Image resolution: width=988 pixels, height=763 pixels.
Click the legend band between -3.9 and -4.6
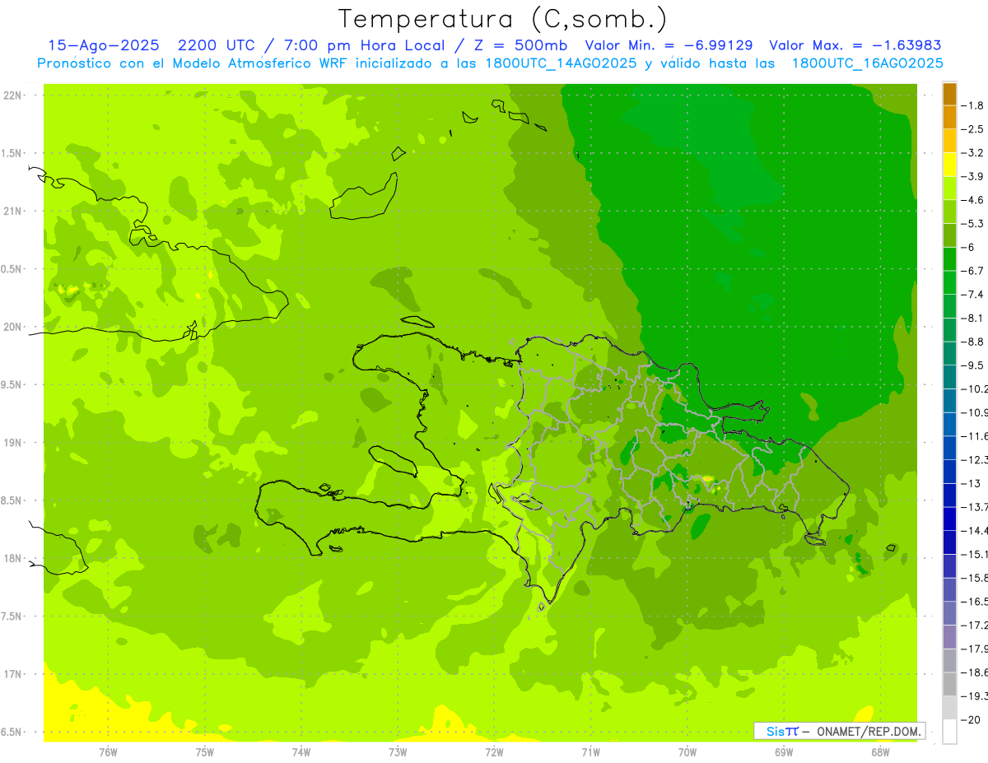click(949, 188)
